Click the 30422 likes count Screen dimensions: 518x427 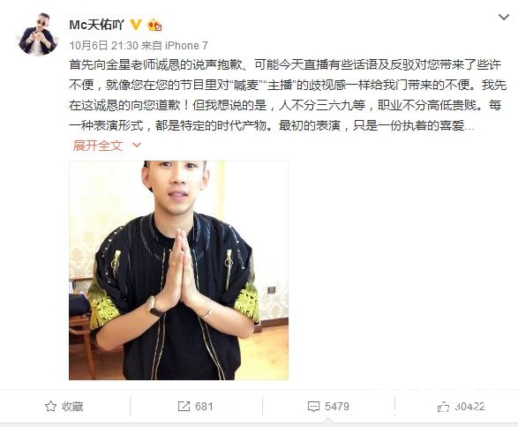click(469, 406)
